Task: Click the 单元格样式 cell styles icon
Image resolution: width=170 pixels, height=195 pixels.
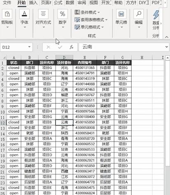Action: 77,27
